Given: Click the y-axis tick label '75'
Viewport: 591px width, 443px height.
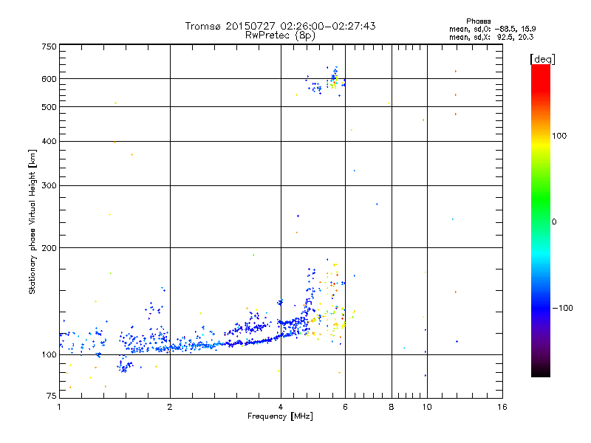Looking at the screenshot, I should [x=51, y=396].
